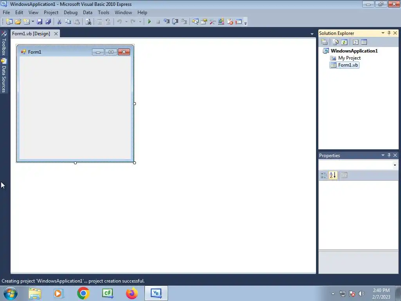Screen dimensions: 401x301
Task: Open the Undo history dropdown arrow
Action: pos(126,22)
